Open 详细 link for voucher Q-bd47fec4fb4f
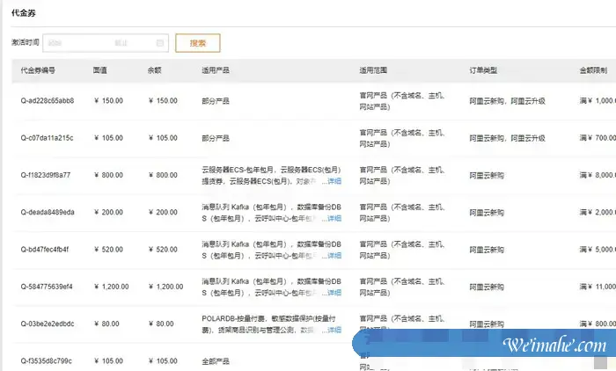 (334, 256)
